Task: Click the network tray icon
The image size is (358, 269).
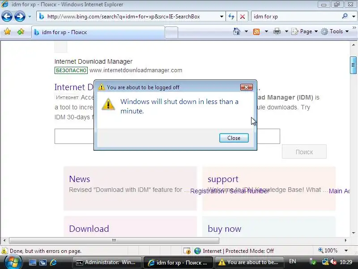Action: point(325,262)
